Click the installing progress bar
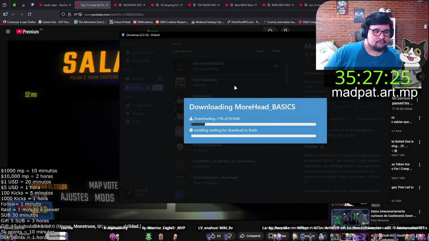This screenshot has width=429, height=241. tap(253, 136)
